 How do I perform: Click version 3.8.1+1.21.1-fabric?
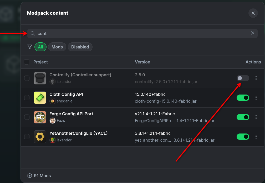152,133
